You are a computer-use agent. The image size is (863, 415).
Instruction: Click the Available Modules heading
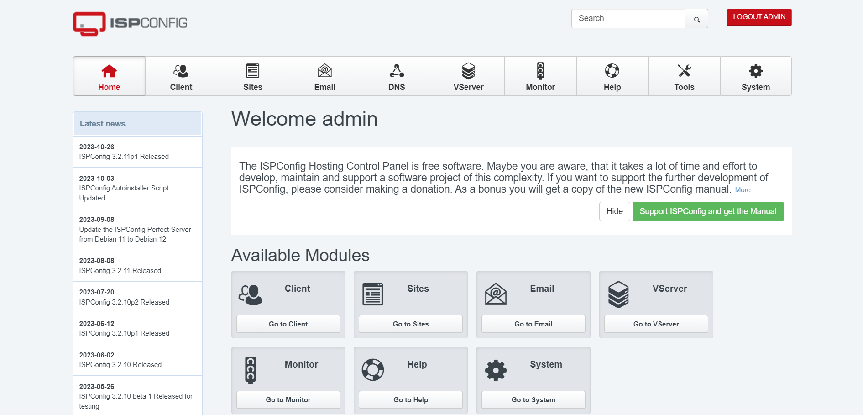[300, 255]
